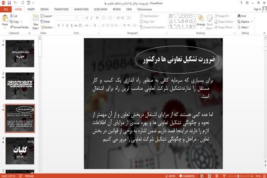Switch to the DESIGN tab
This screenshot has width=267, height=178.
point(44,9)
